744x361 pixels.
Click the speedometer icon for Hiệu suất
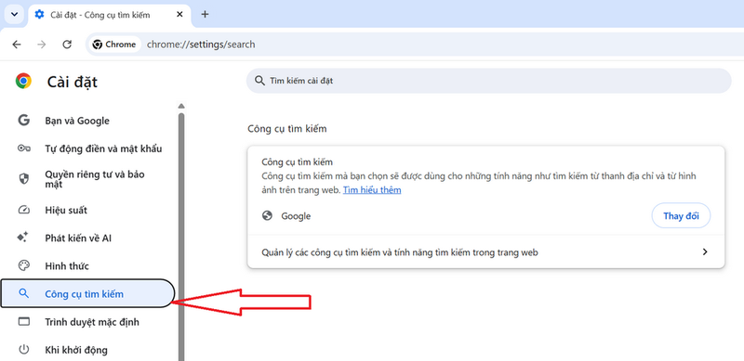point(24,210)
